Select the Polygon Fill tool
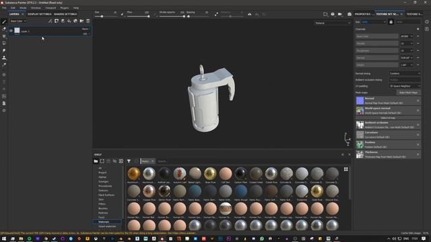431x242 pixels. pyautogui.click(x=4, y=43)
